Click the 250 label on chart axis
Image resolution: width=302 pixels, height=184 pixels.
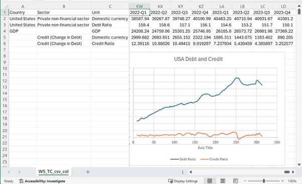coord(236,142)
